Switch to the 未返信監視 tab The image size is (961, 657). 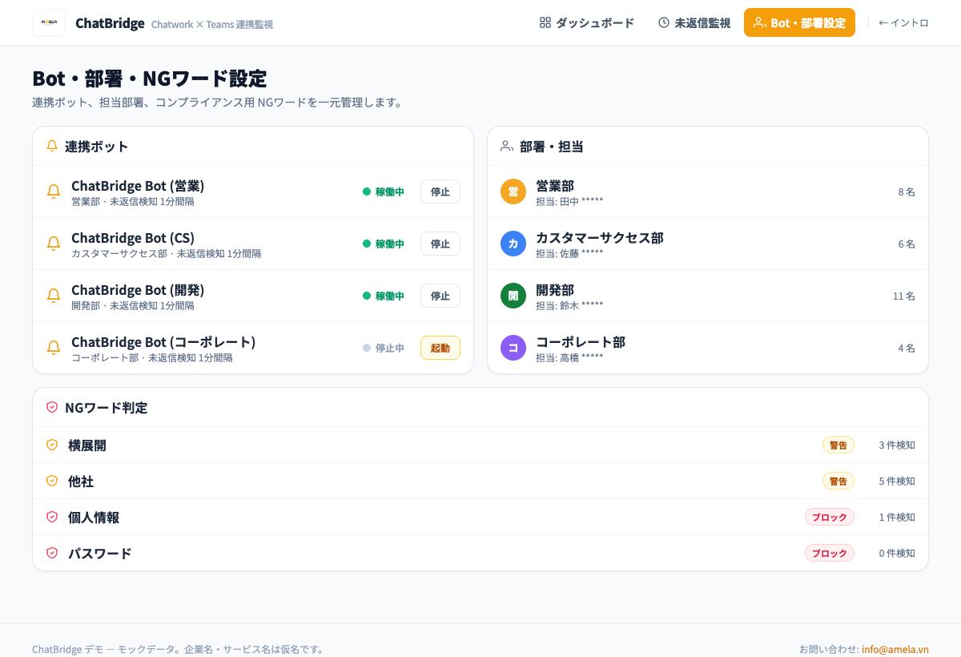[694, 22]
